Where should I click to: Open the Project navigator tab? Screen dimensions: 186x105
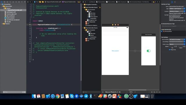2,2
